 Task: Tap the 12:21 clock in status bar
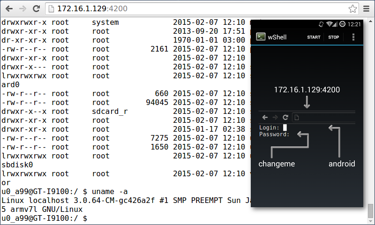[x=354, y=24]
